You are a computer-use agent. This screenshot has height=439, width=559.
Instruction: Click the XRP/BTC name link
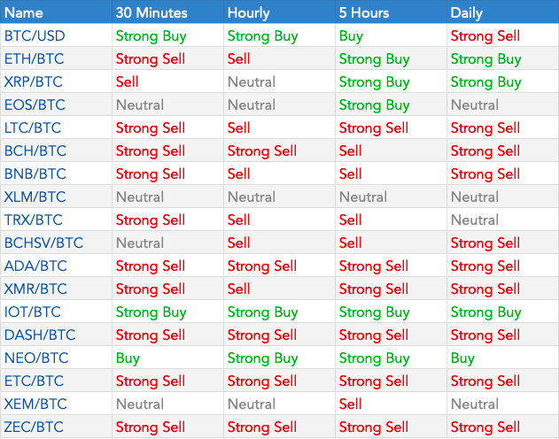(33, 82)
